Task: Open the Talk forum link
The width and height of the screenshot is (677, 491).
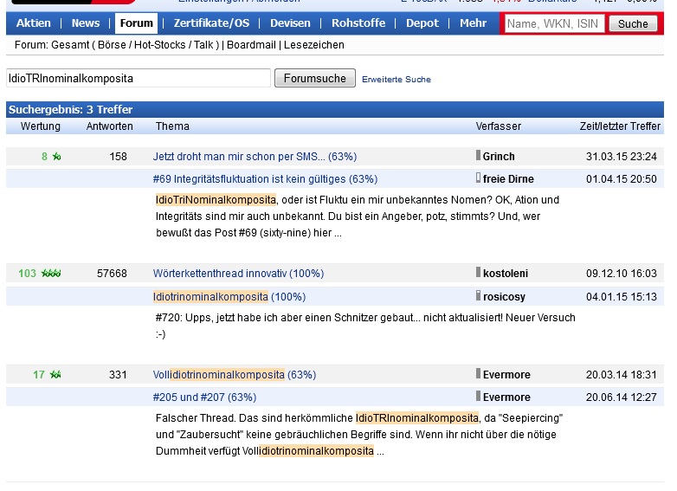Action: pos(203,45)
